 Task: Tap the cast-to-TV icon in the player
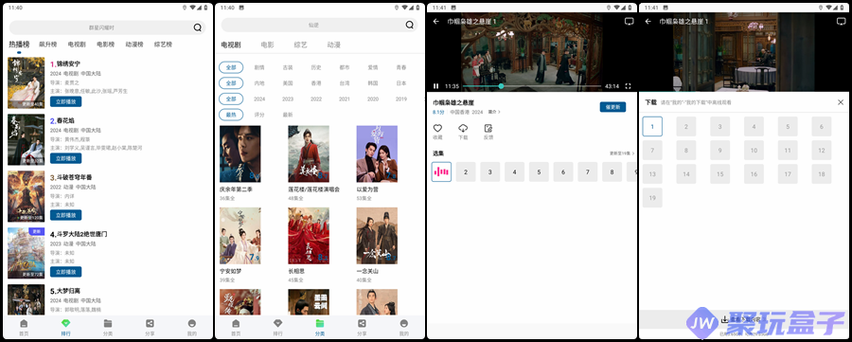(629, 21)
